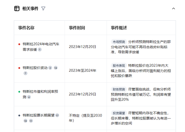The width and height of the screenshot is (185, 132).
Task: Click reference badge 11 on 长期展望
Action: coord(31,121)
